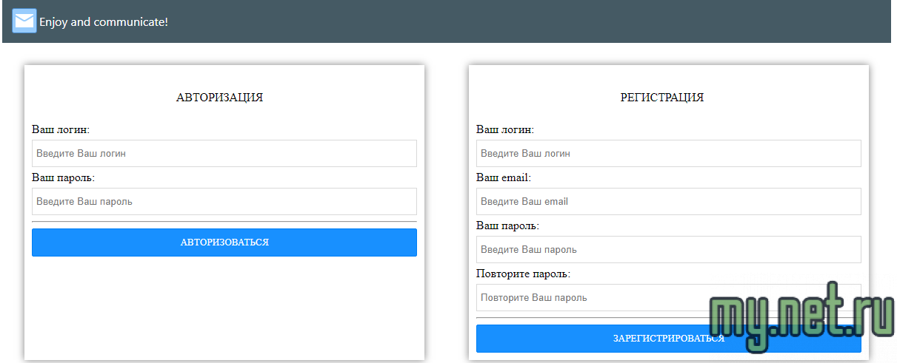The width and height of the screenshot is (897, 363).
Task: Click the envelope mail logo icon
Action: [x=24, y=21]
